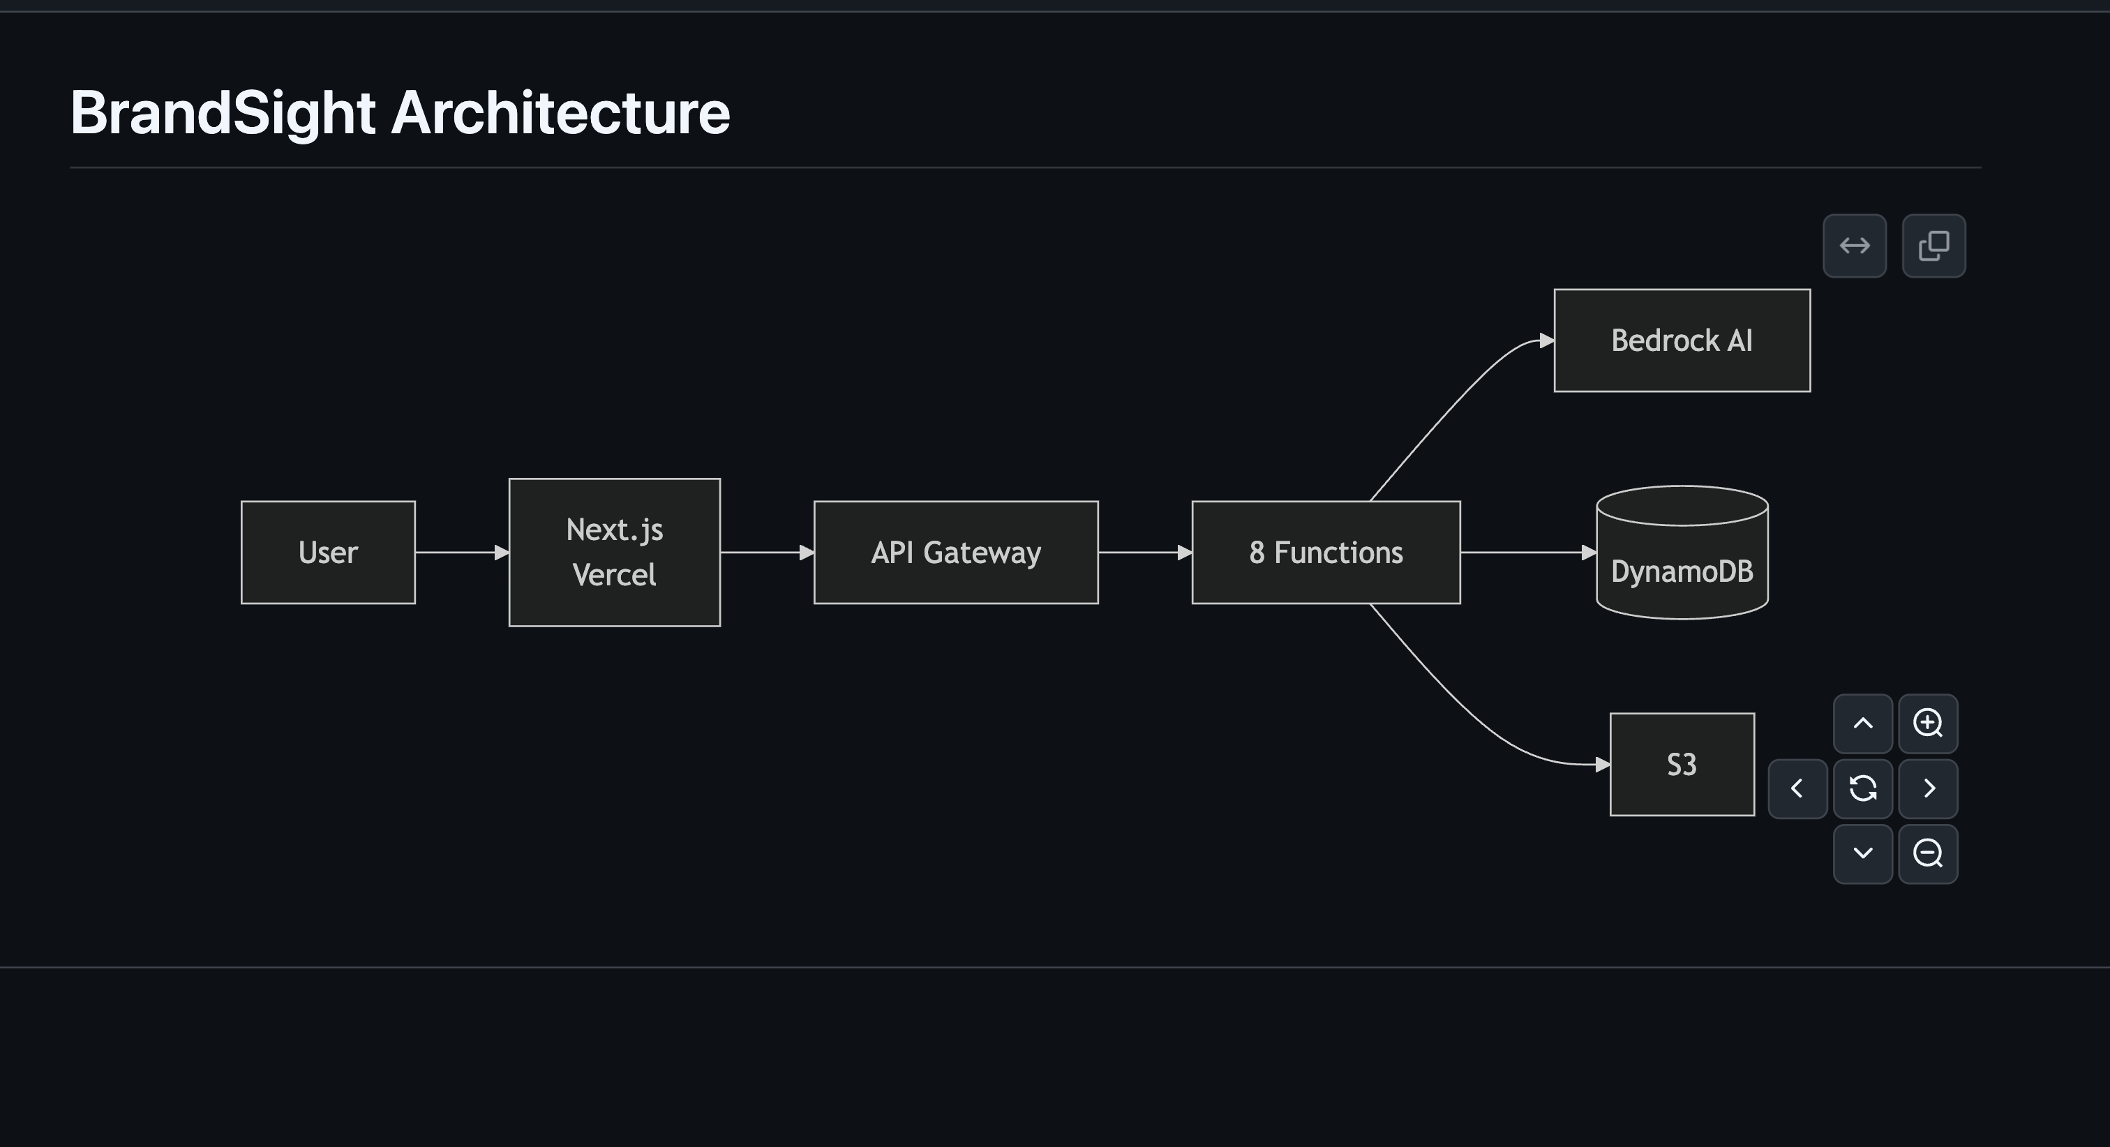Select the Next.js Vercel node
This screenshot has width=2110, height=1147.
click(x=614, y=552)
